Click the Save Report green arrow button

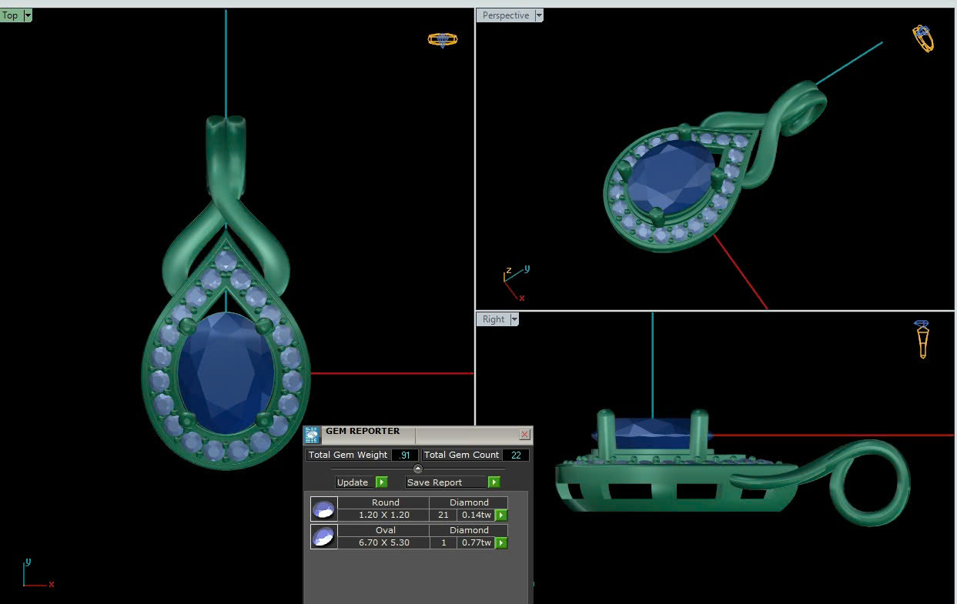click(x=494, y=482)
